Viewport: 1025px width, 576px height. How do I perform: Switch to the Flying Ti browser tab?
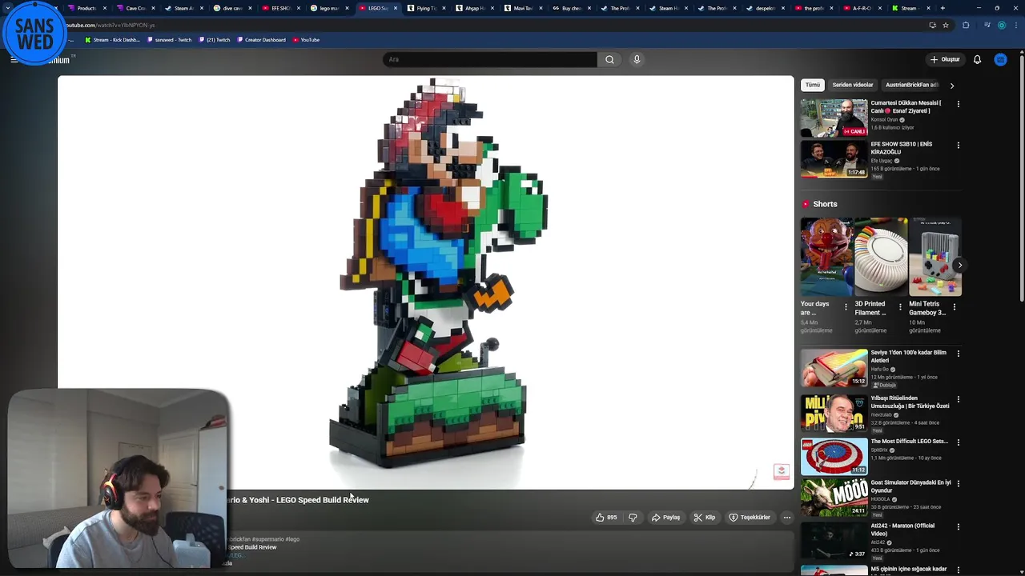(426, 8)
